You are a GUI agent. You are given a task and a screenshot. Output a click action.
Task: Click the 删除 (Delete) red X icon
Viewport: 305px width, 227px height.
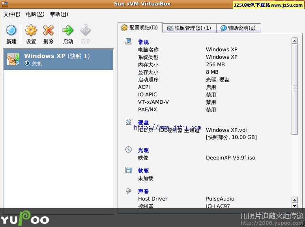(49, 30)
